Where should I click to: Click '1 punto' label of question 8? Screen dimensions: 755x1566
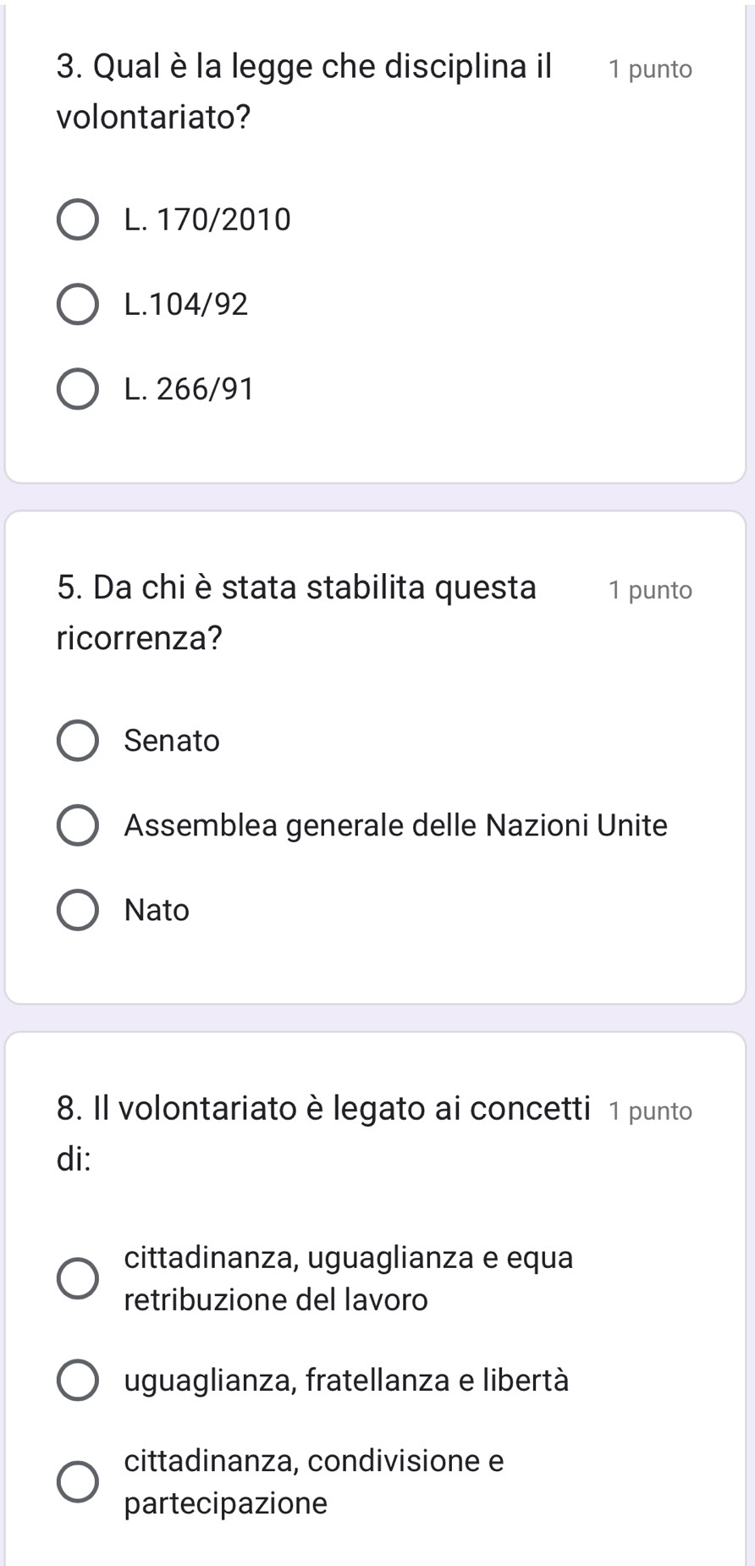pyautogui.click(x=650, y=1111)
